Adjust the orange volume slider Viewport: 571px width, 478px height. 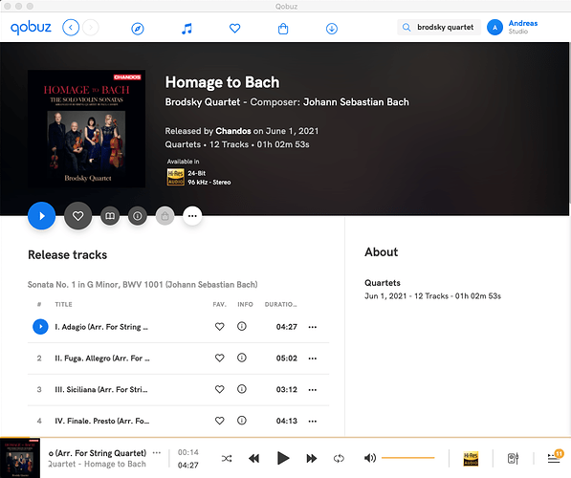pyautogui.click(x=407, y=458)
